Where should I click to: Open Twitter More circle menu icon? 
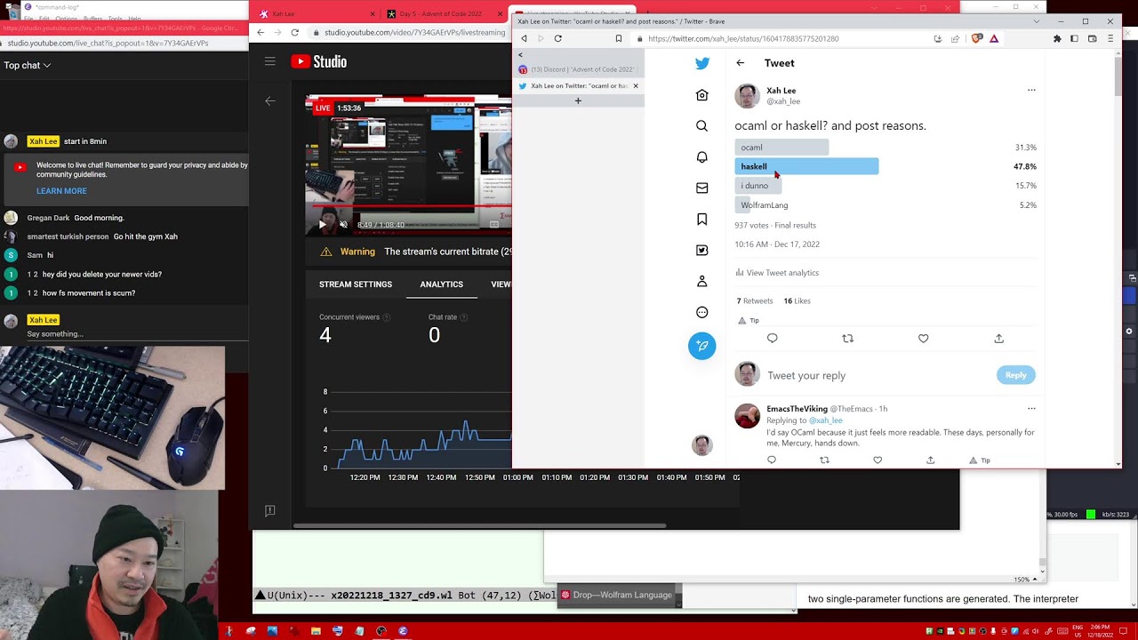click(702, 312)
